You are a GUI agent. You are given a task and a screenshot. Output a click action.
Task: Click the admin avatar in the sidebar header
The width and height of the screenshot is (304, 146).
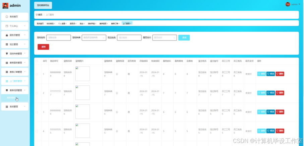click(5, 6)
